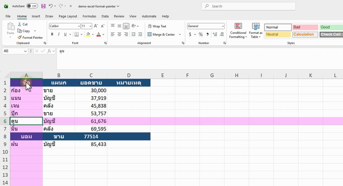Toggle the AutoSave switch
Image resolution: width=343 pixels, height=186 pixels.
click(32, 6)
